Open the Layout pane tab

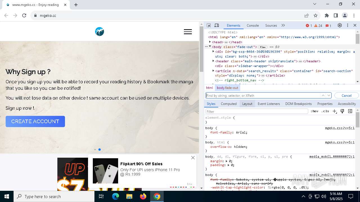tap(247, 104)
